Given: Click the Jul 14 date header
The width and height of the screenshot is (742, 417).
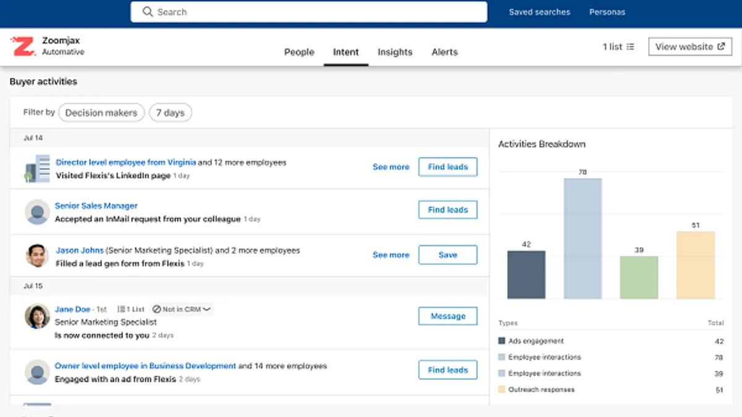Looking at the screenshot, I should pos(33,138).
